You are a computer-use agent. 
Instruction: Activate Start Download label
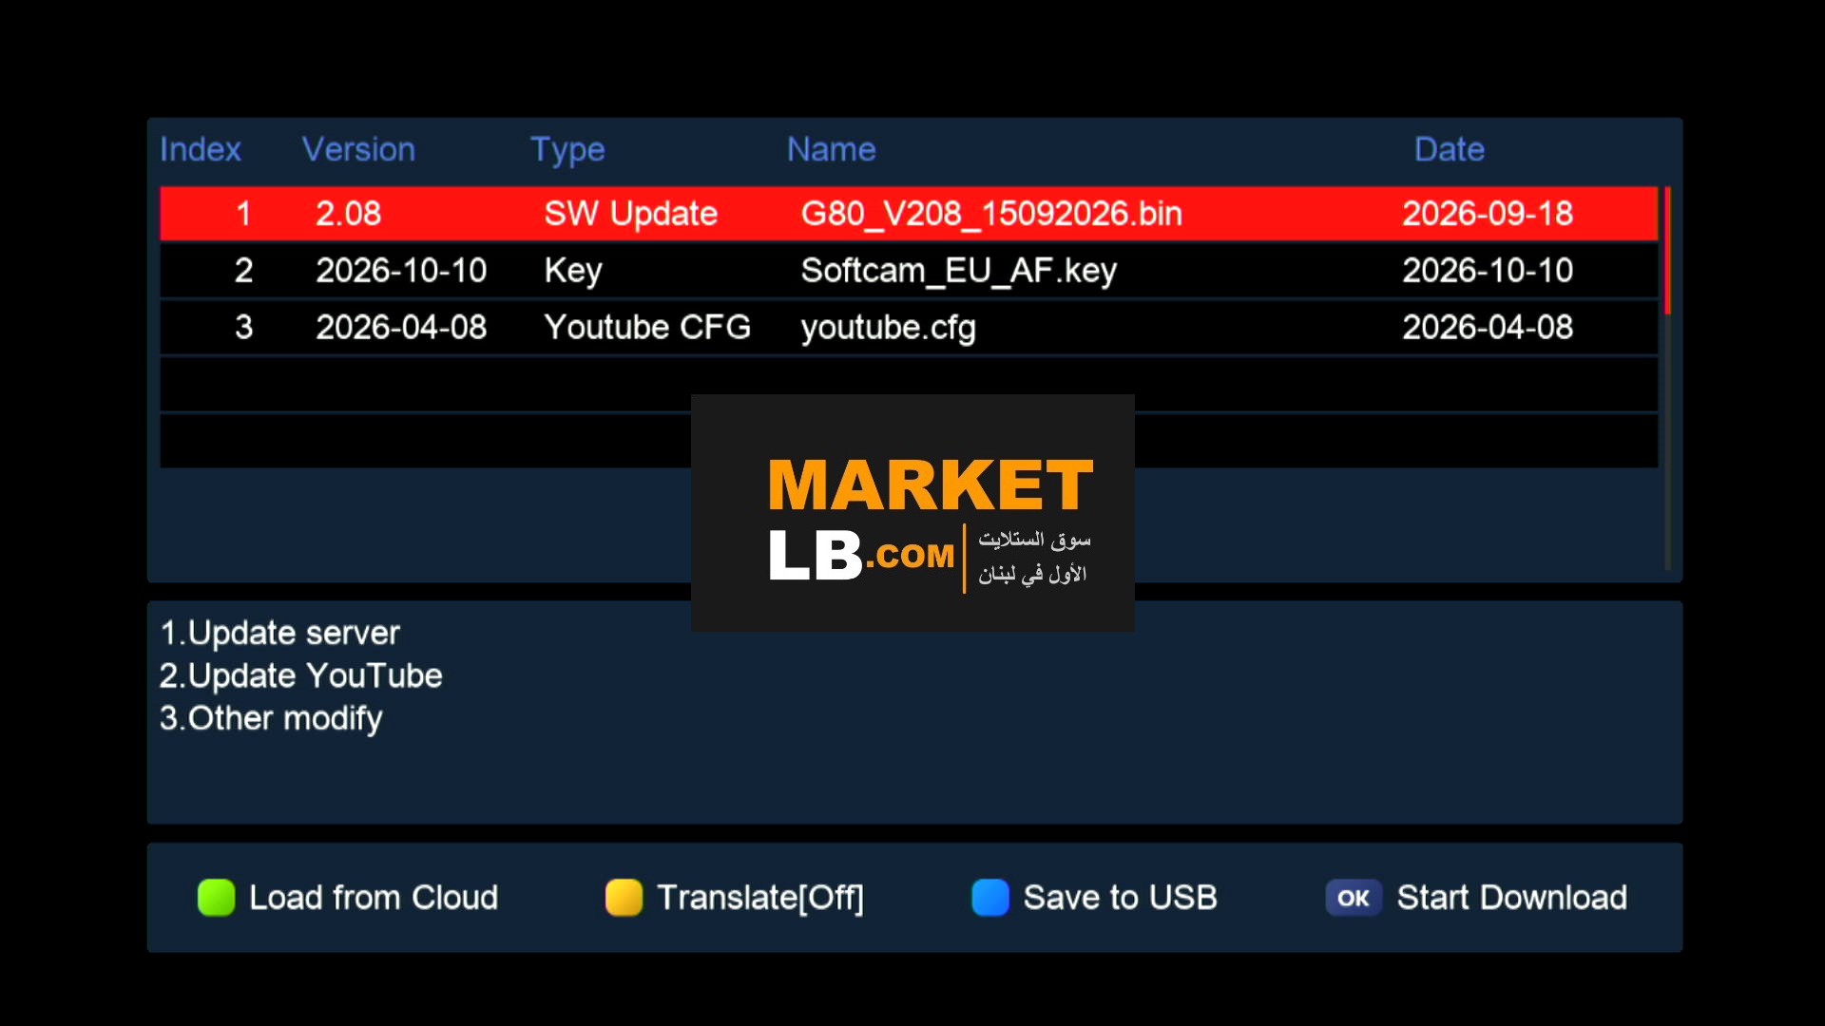[1511, 898]
